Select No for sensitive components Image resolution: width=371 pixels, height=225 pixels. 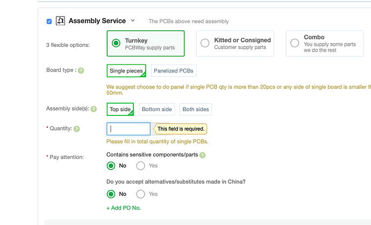[x=111, y=166]
